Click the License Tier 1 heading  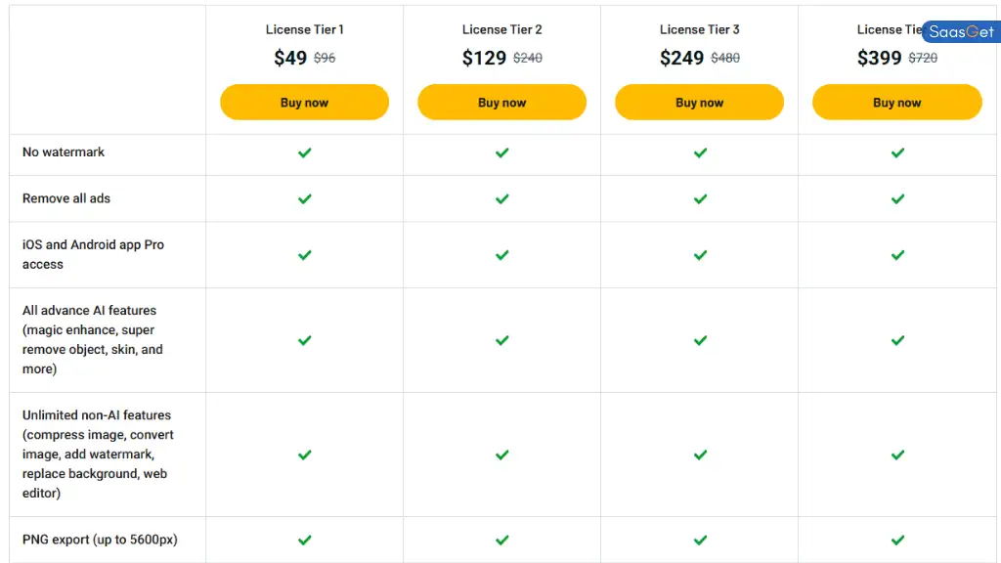(305, 29)
